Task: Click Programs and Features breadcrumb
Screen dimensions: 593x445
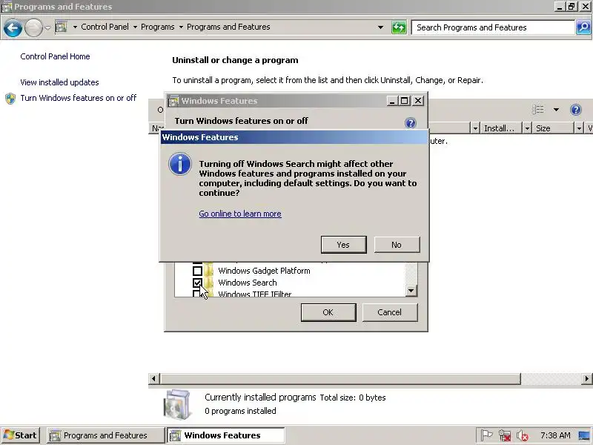Action: pos(228,27)
